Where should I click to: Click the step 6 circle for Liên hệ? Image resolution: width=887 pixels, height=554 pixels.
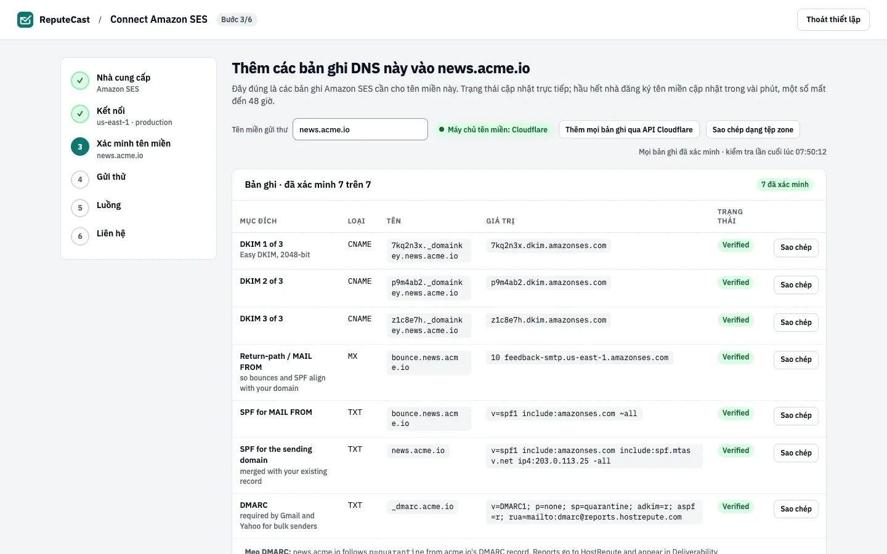pos(80,236)
